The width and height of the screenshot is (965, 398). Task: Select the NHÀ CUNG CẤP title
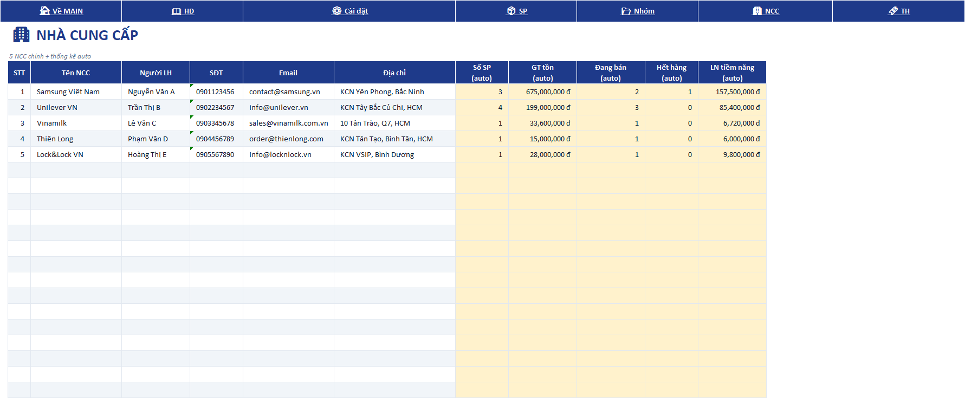[x=87, y=35]
